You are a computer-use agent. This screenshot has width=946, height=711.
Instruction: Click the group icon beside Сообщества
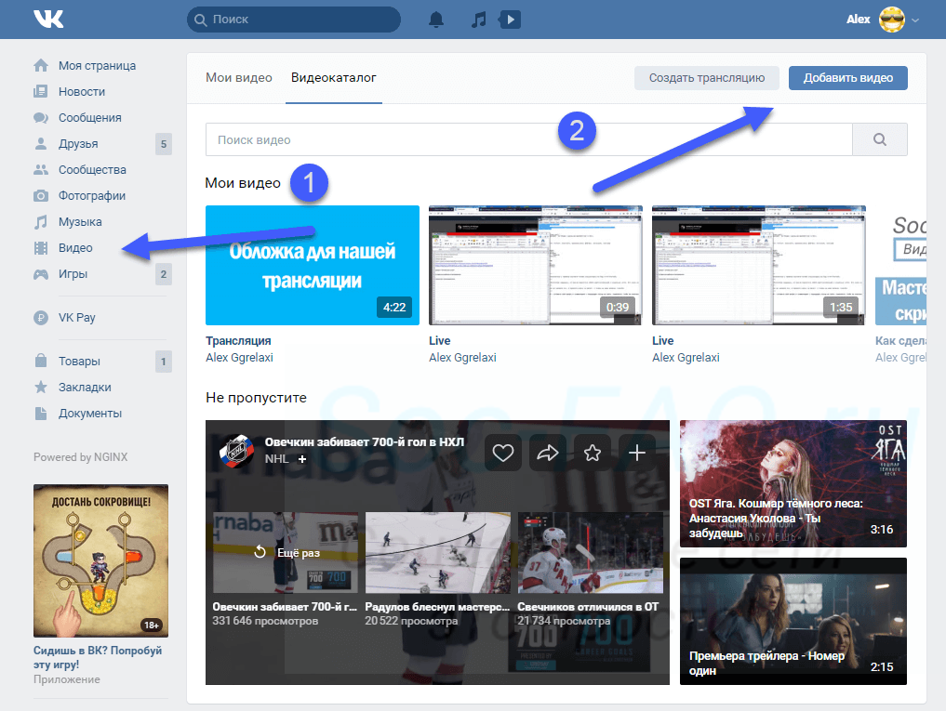pyautogui.click(x=40, y=169)
